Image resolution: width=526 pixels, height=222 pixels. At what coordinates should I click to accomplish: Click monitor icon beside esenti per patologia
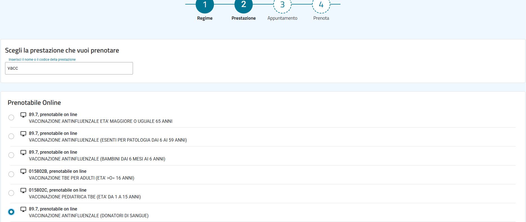point(23,133)
